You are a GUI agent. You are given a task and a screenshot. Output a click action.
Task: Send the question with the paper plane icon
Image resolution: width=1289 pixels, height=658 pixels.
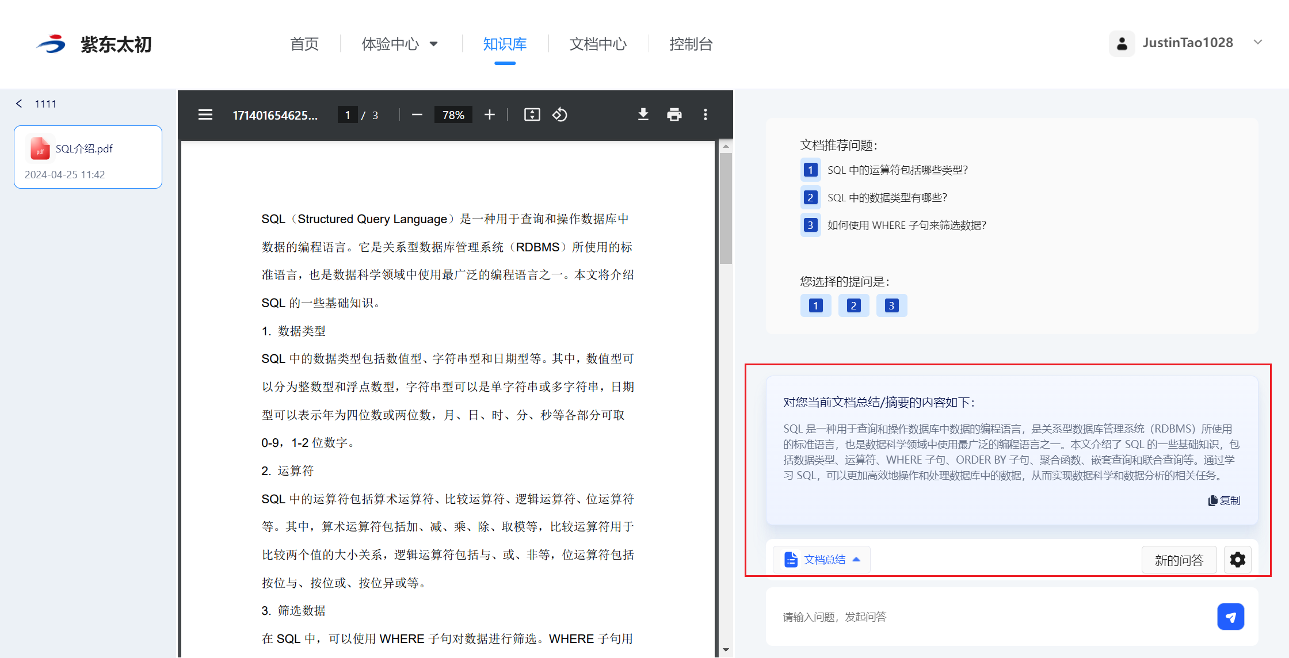(x=1230, y=617)
